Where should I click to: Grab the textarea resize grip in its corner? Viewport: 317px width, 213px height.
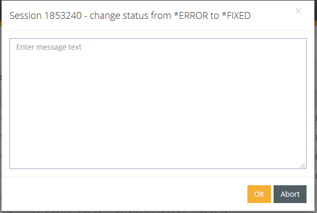pyautogui.click(x=302, y=165)
